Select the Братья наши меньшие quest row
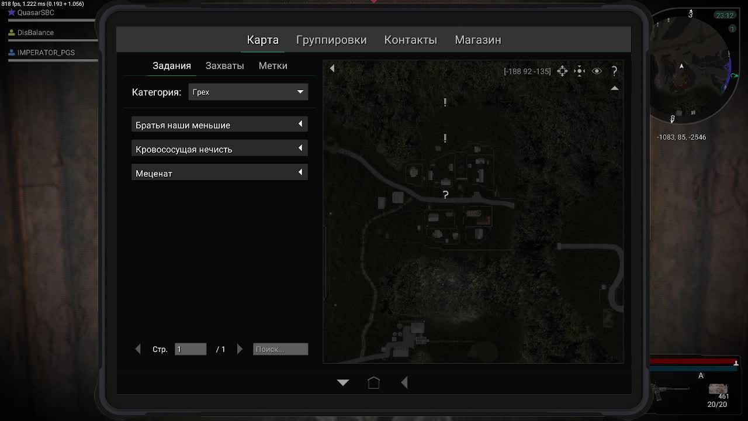 pyautogui.click(x=219, y=125)
